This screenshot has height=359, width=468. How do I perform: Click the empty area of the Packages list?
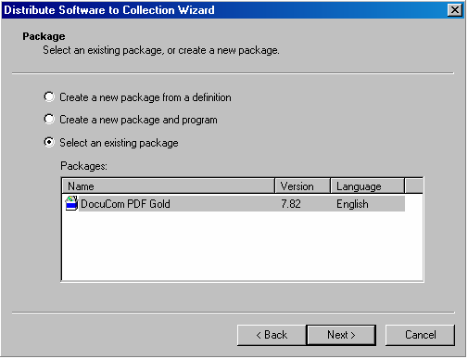(x=242, y=246)
